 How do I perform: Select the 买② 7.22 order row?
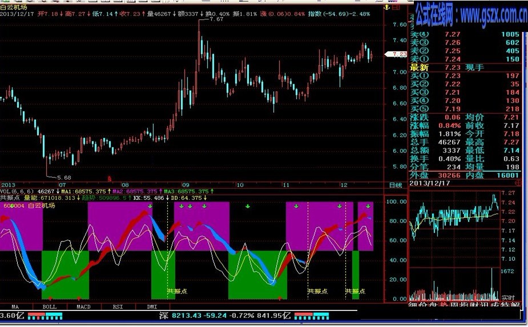[465, 84]
